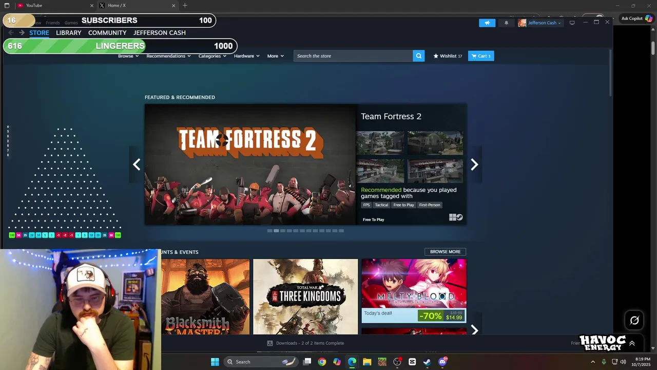Click the Tactical tag
The width and height of the screenshot is (657, 370).
coord(381,205)
